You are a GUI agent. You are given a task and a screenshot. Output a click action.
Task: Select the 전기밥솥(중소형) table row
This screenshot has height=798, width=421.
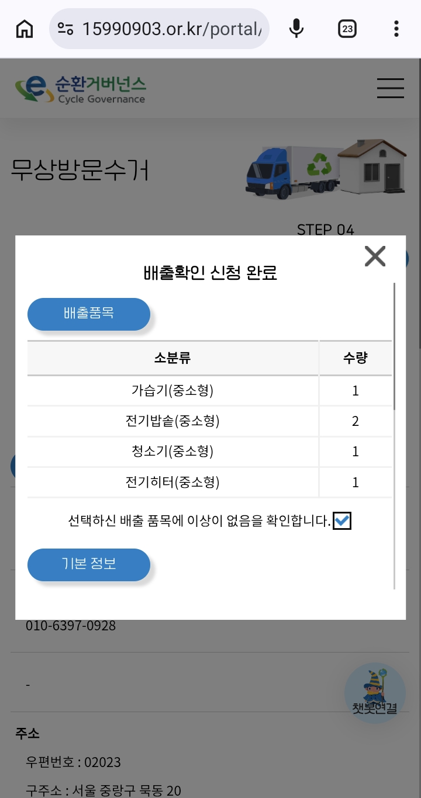coord(209,421)
